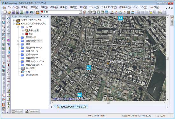Click the 1 / 7,045 scale readout
The image size is (175, 119).
(x=161, y=116)
